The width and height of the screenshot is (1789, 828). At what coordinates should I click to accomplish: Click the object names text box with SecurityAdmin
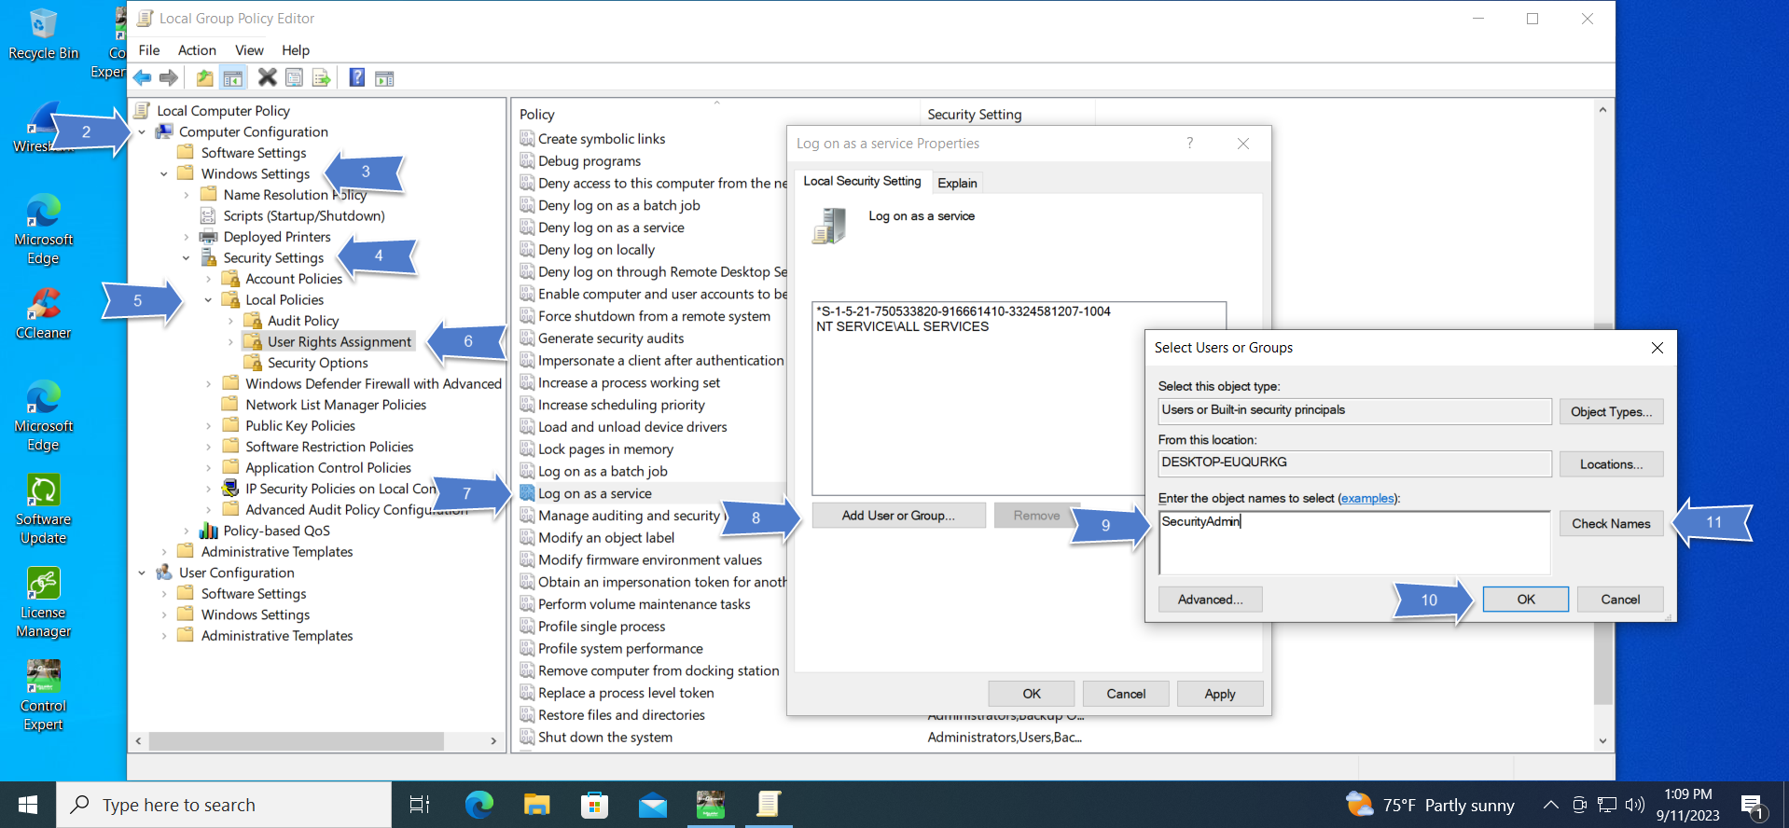1354,543
